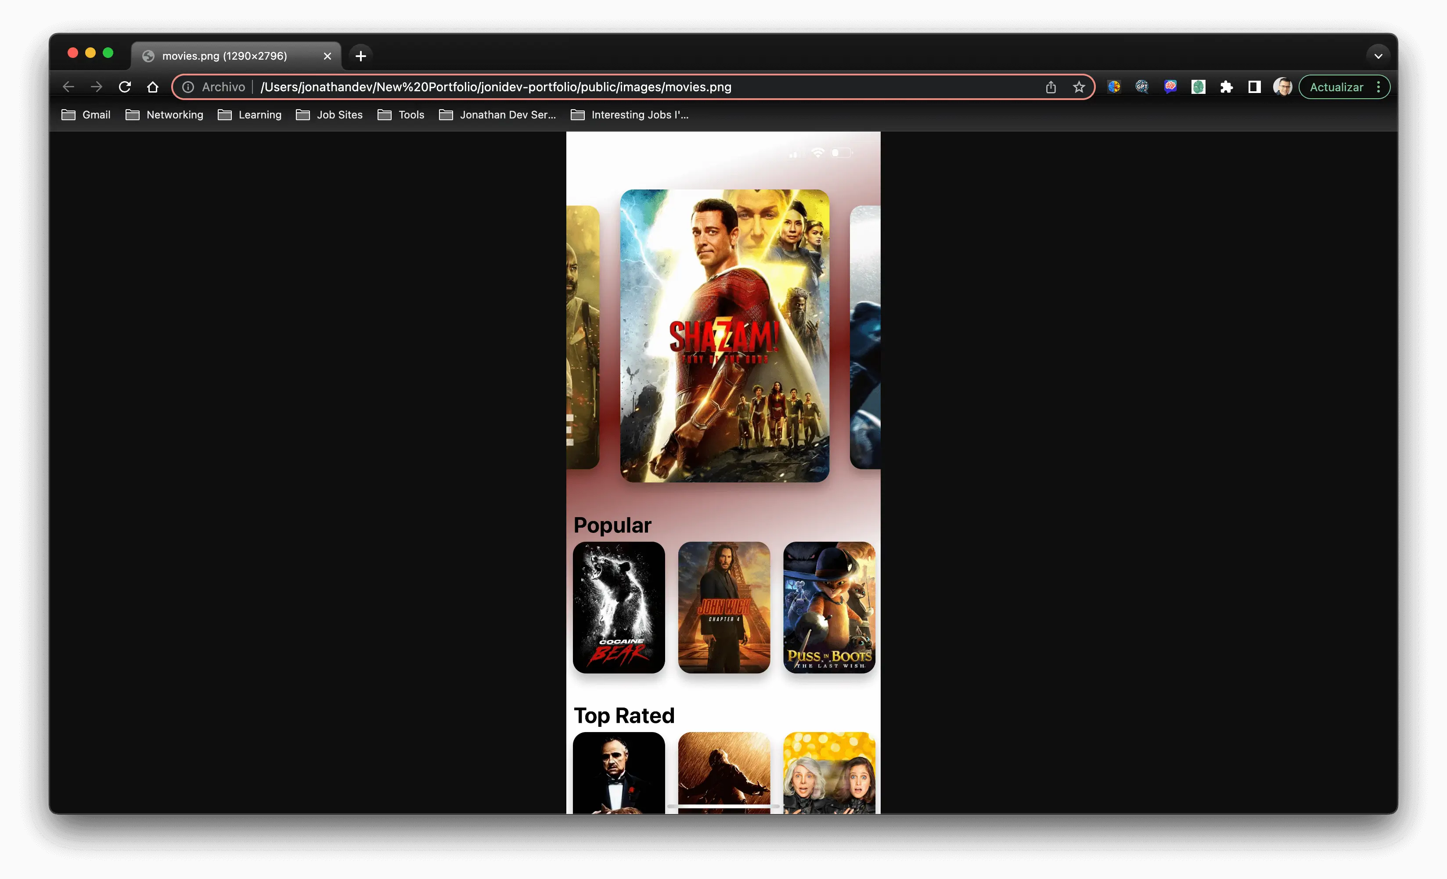Image resolution: width=1447 pixels, height=879 pixels.
Task: Open the user profile avatar
Action: pos(1282,87)
